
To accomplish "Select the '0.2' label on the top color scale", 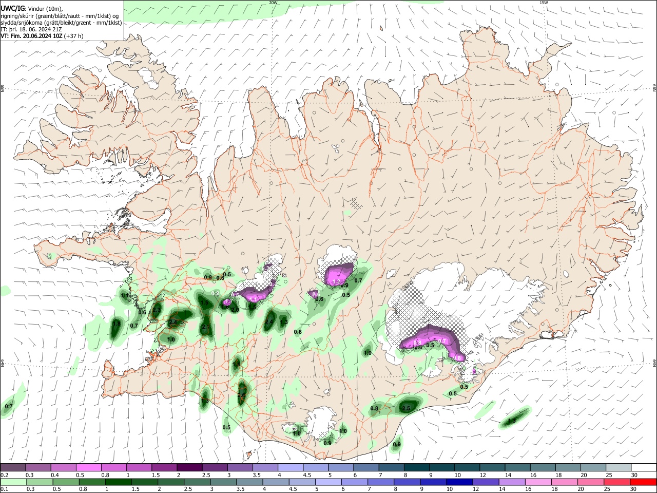I will tap(4, 475).
